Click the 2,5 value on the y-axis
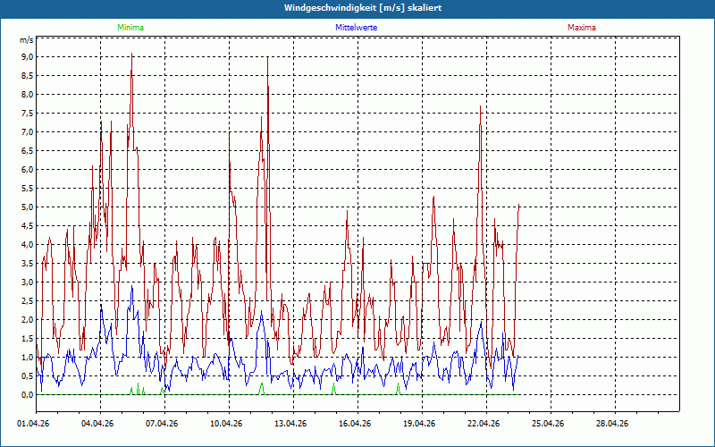This screenshot has height=447, width=715. point(27,301)
